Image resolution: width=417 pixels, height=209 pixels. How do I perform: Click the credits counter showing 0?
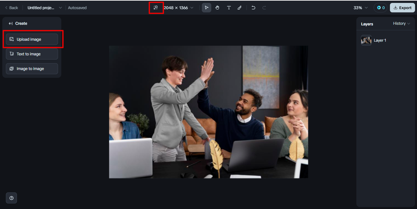(380, 8)
